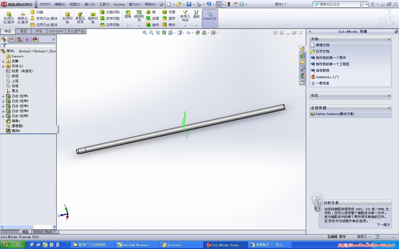This screenshot has height=249, width=399.
Task: Click the 新建文档 link
Action: point(322,45)
